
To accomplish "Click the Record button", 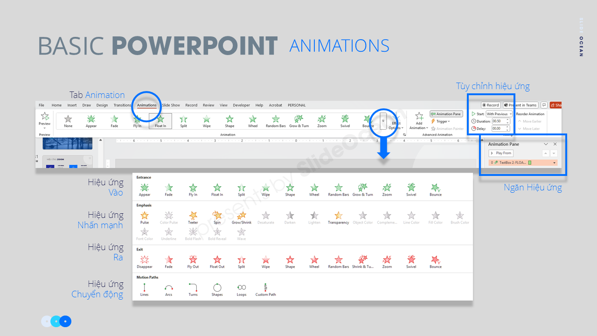I will tap(491, 105).
